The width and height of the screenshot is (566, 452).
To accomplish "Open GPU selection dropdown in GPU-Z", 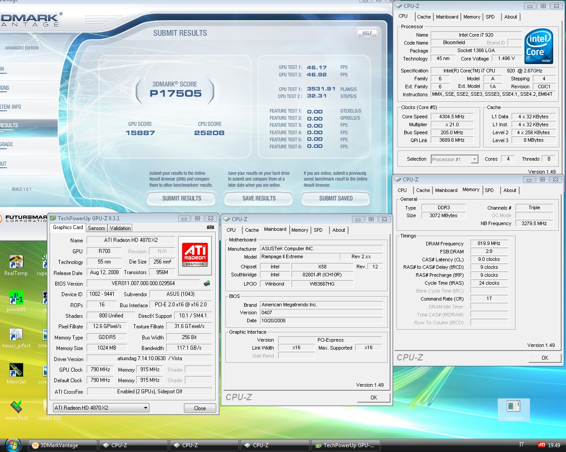I will point(101,408).
